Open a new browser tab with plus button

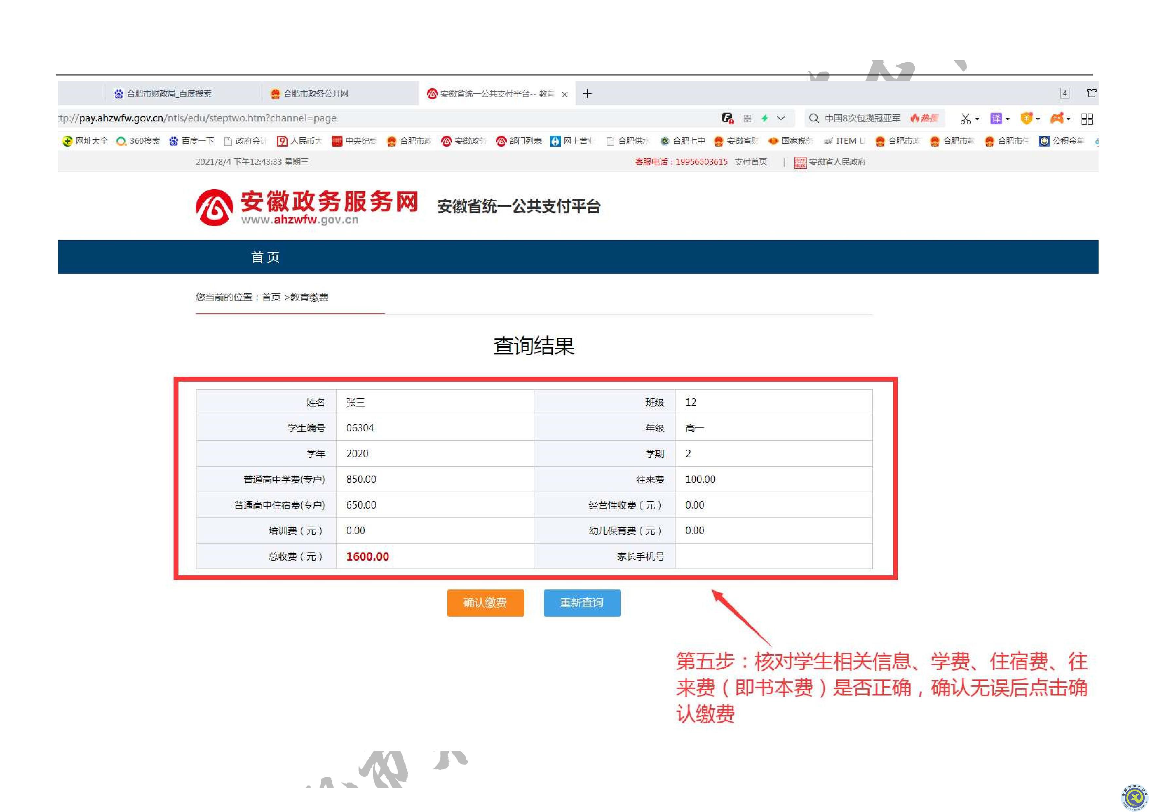click(x=588, y=94)
